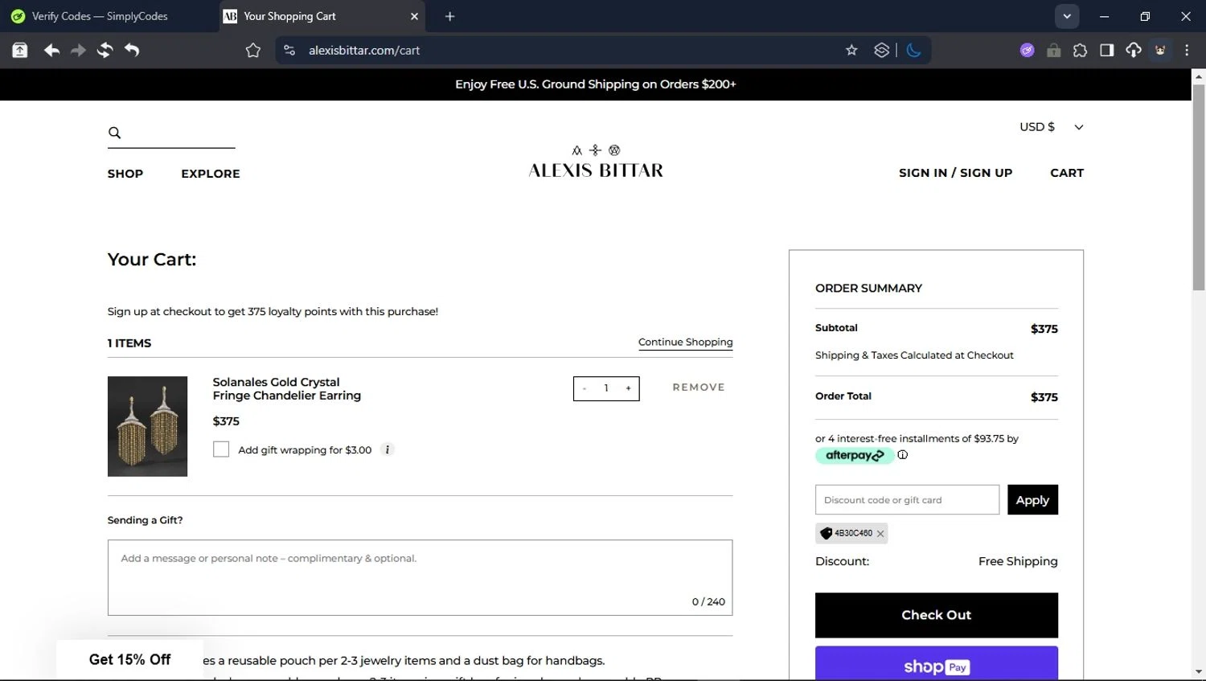Click the black Check Out button

(x=937, y=615)
